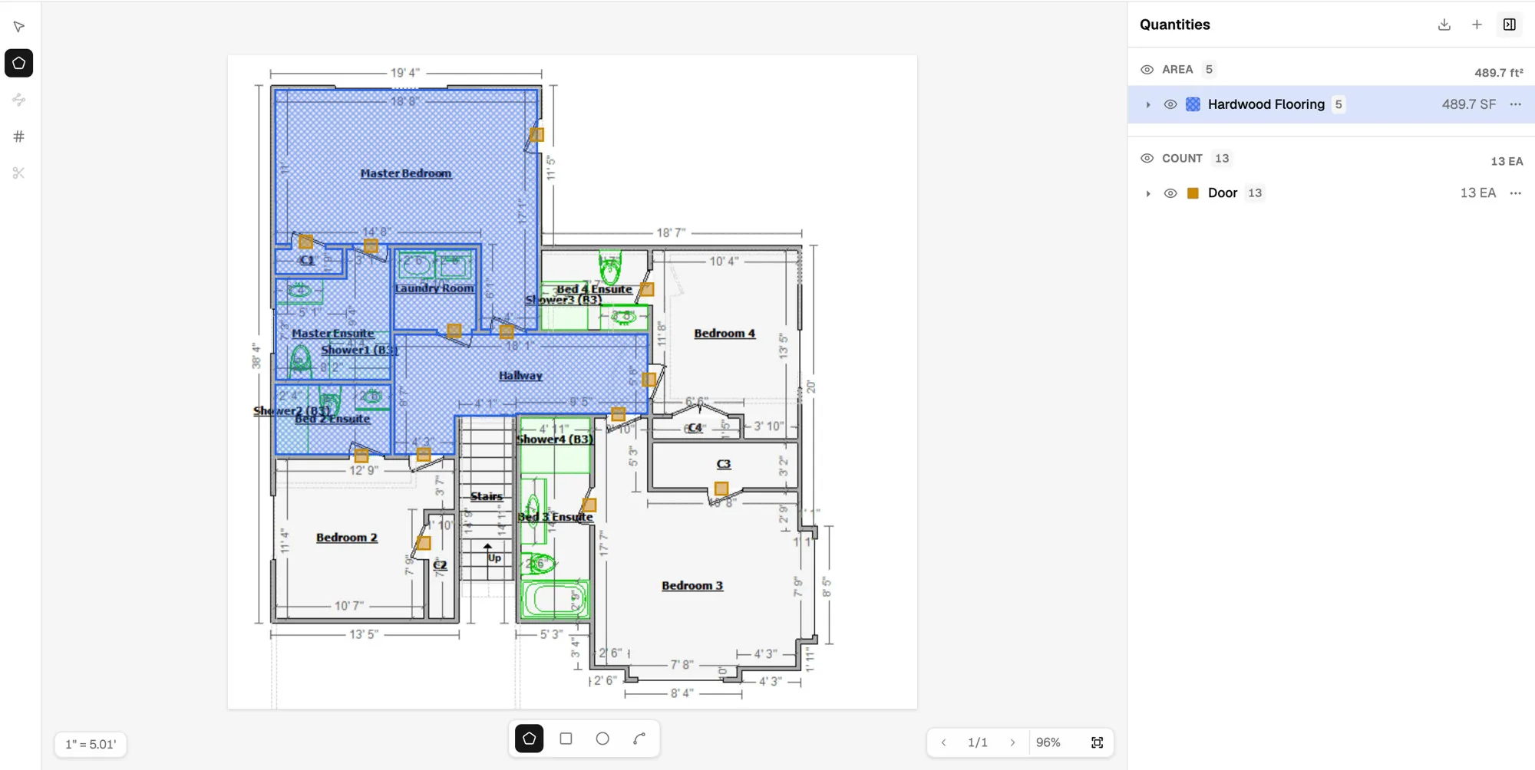Viewport: 1535px width, 770px height.
Task: Select the polygon area tool in sidebar
Action: pyautogui.click(x=19, y=63)
